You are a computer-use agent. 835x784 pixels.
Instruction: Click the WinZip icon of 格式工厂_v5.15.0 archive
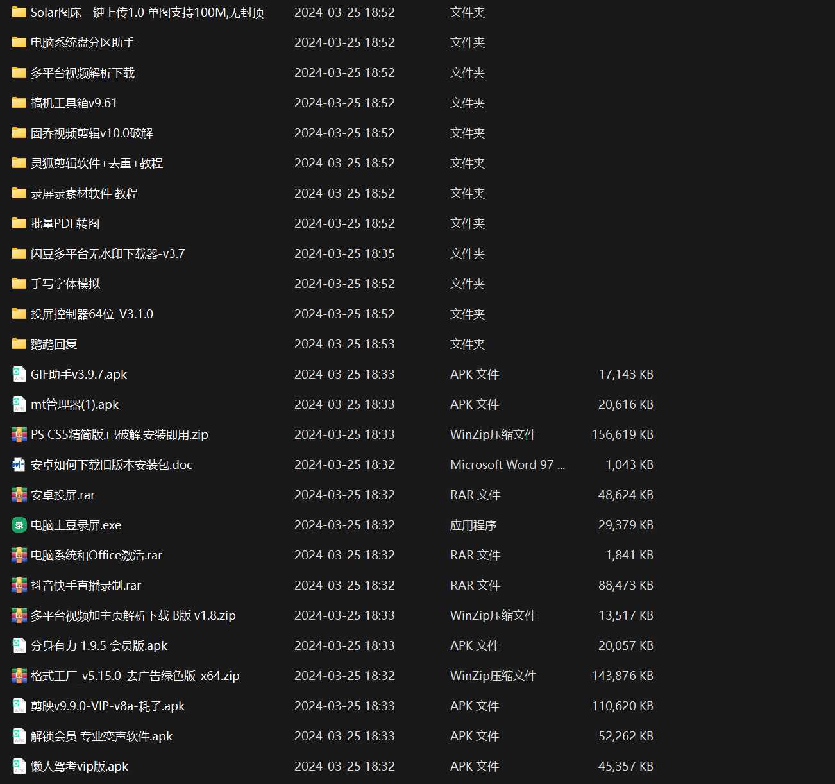(x=18, y=676)
